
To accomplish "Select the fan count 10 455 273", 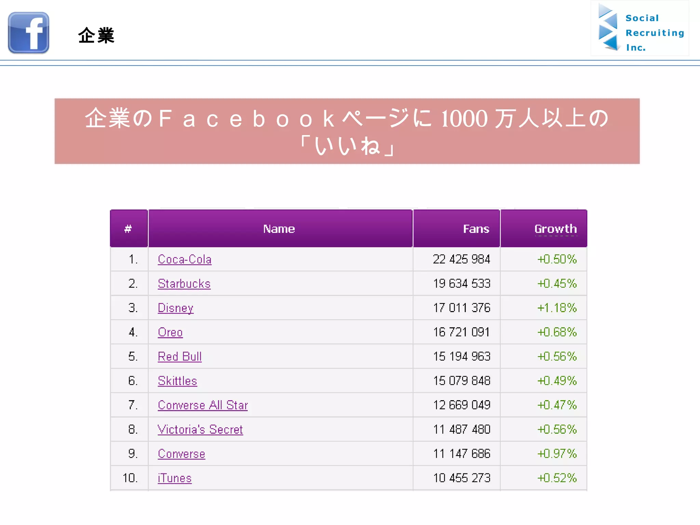I will (x=462, y=478).
